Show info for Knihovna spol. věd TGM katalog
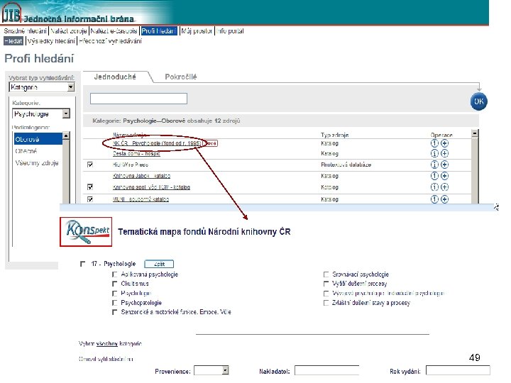This screenshot has height=383, width=511. (x=434, y=187)
